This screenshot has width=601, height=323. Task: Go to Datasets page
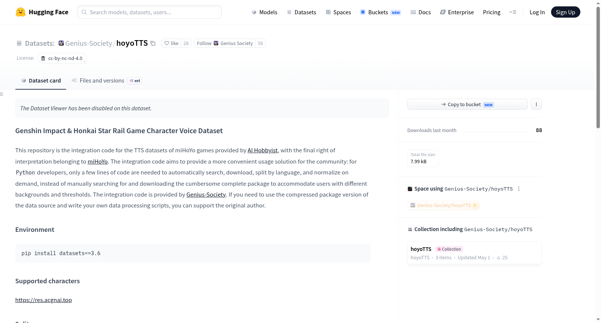pyautogui.click(x=301, y=12)
